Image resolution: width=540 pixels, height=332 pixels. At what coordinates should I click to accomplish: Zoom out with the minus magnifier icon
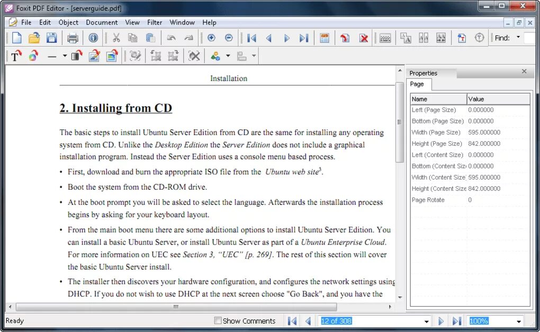[x=229, y=38]
